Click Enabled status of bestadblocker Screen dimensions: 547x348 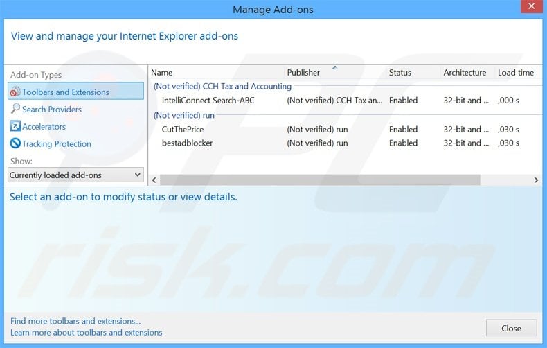click(403, 143)
